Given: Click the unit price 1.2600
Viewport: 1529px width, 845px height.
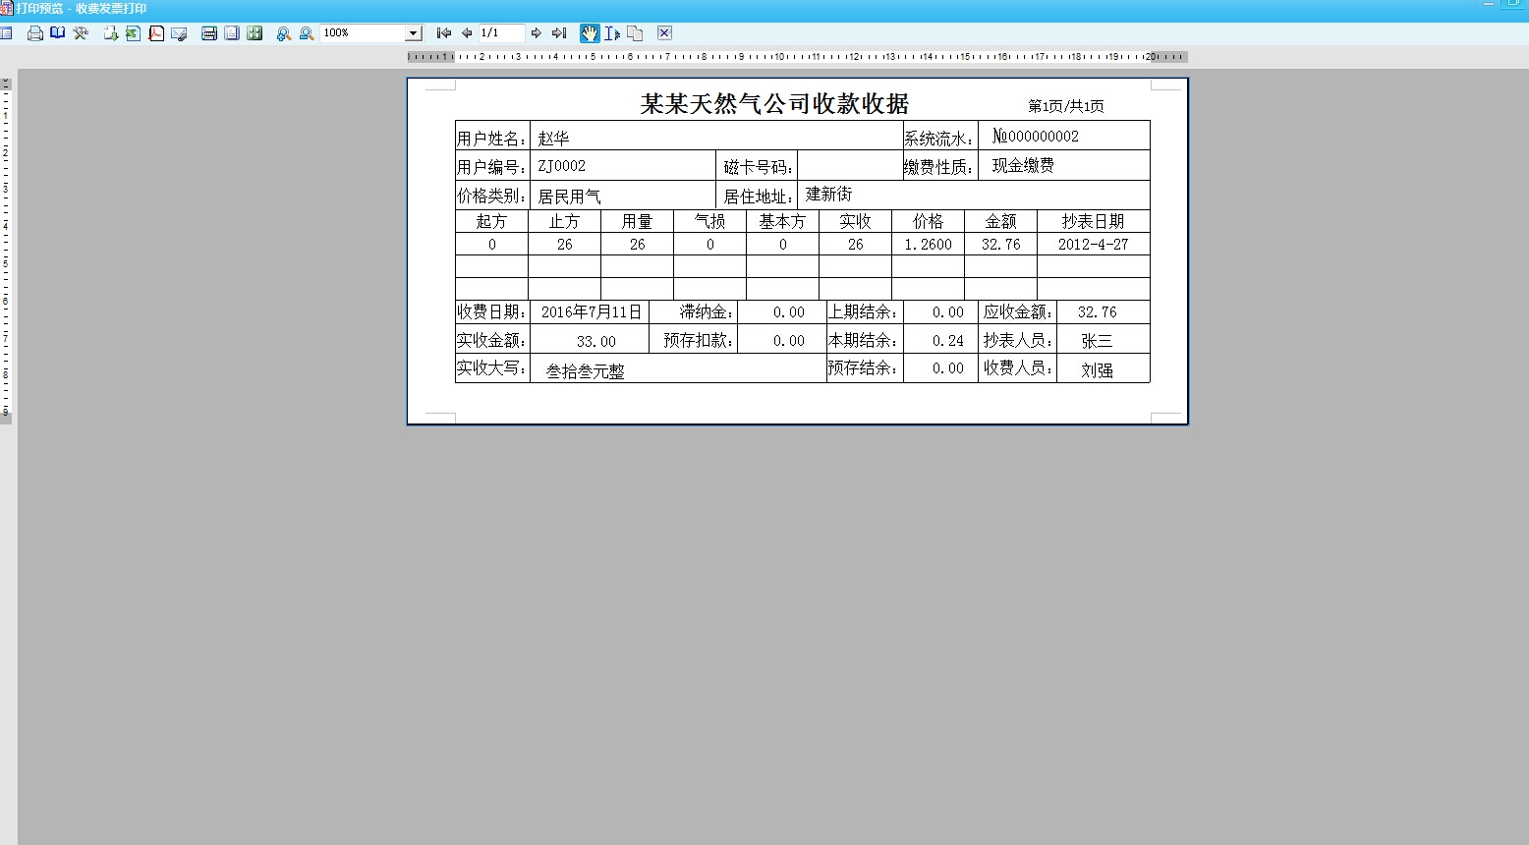Looking at the screenshot, I should coord(929,245).
